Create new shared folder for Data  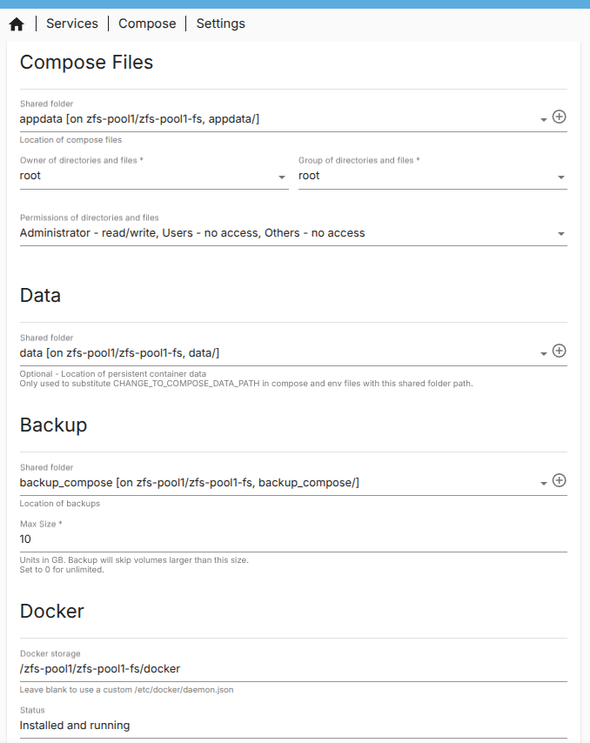click(x=560, y=351)
